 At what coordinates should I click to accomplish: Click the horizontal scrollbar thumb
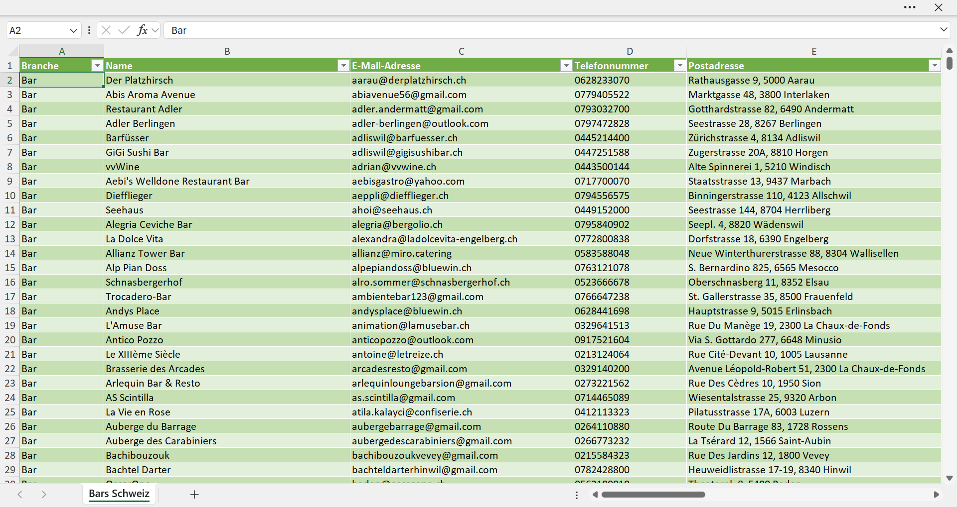point(653,495)
